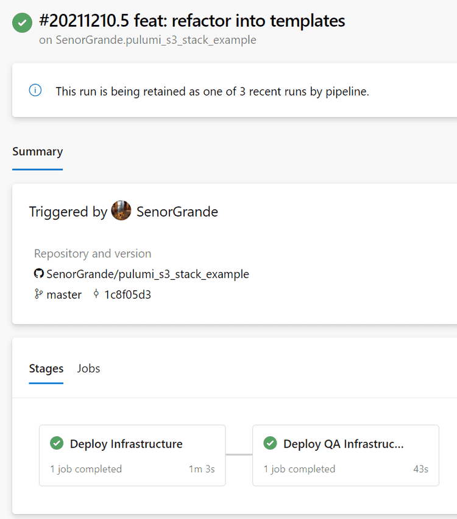Open the Summary tab

pos(37,152)
